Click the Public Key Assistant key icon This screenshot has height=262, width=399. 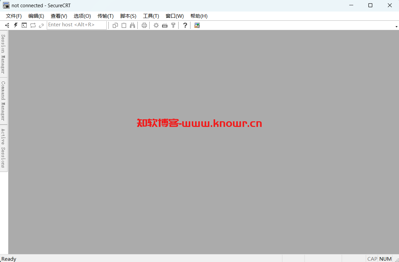173,25
